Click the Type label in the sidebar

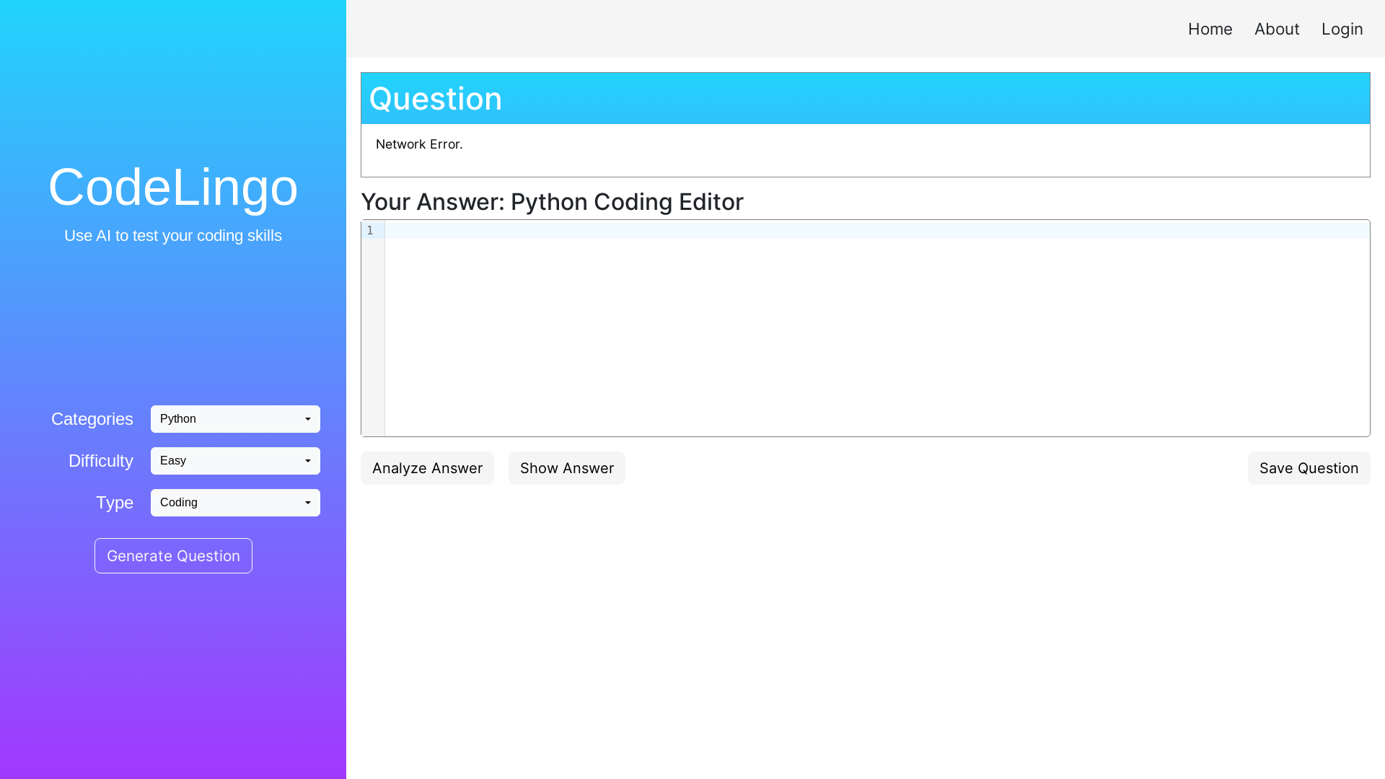tap(115, 503)
